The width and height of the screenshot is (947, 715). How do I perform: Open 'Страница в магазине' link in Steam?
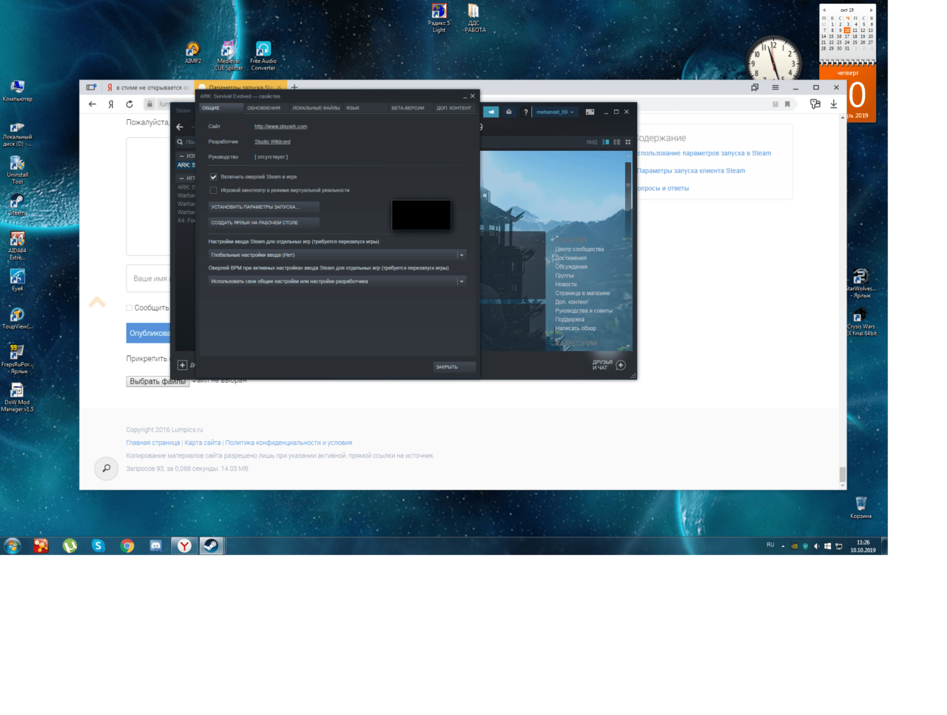583,293
